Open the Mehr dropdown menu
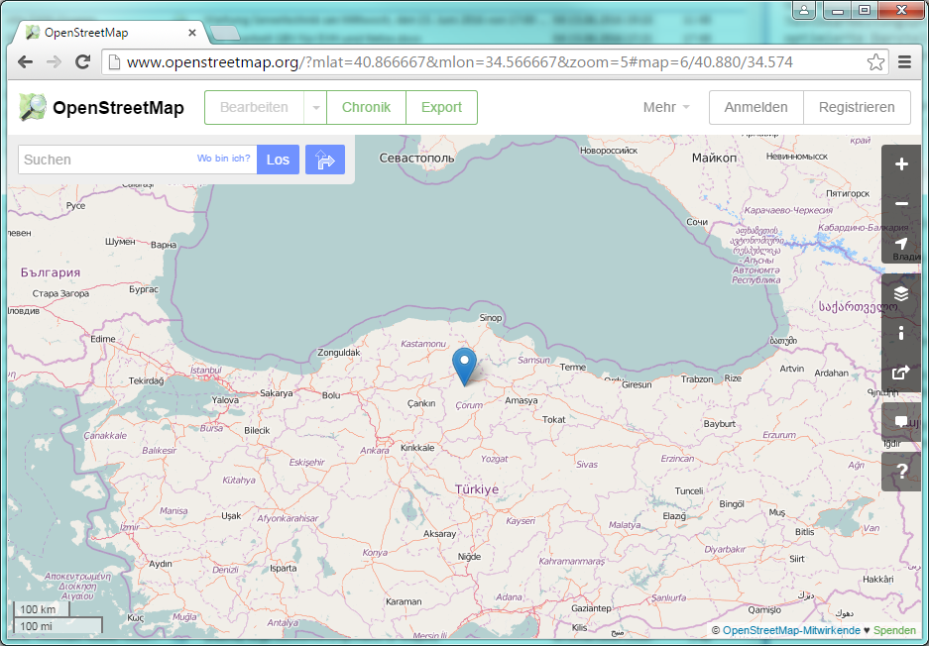This screenshot has height=646, width=929. [x=666, y=108]
